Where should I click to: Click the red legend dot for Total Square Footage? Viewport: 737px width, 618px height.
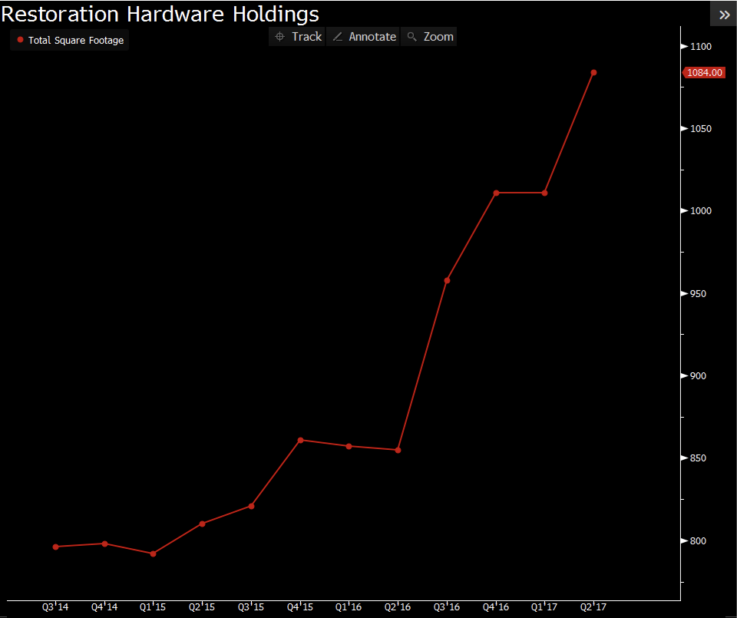(x=20, y=40)
